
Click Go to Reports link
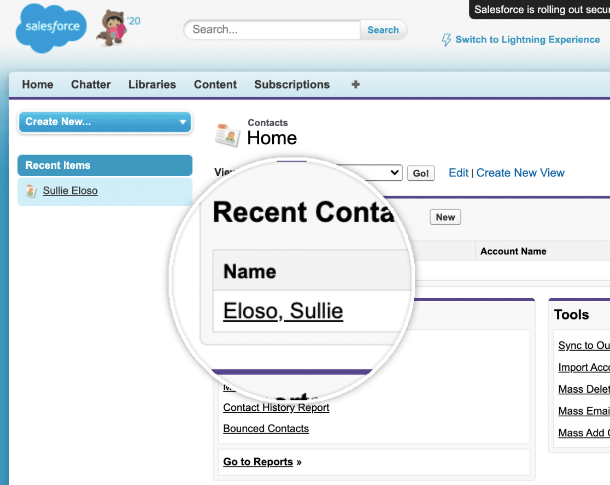258,462
